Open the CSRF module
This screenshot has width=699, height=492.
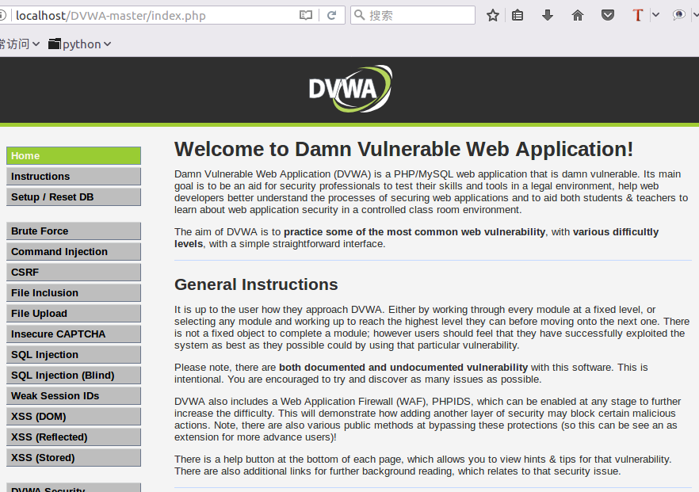74,273
